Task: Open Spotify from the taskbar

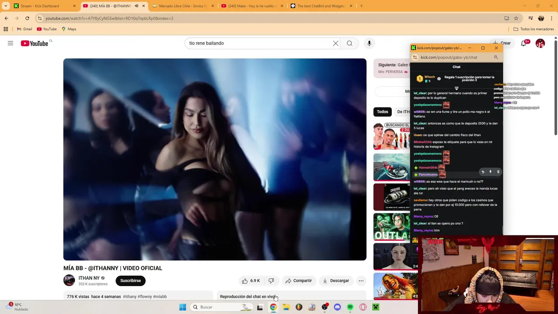Action: pyautogui.click(x=350, y=307)
